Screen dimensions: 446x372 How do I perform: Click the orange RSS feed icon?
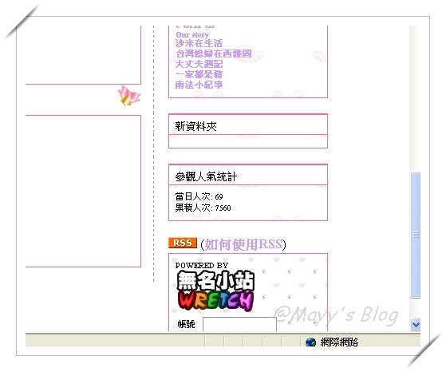click(183, 243)
